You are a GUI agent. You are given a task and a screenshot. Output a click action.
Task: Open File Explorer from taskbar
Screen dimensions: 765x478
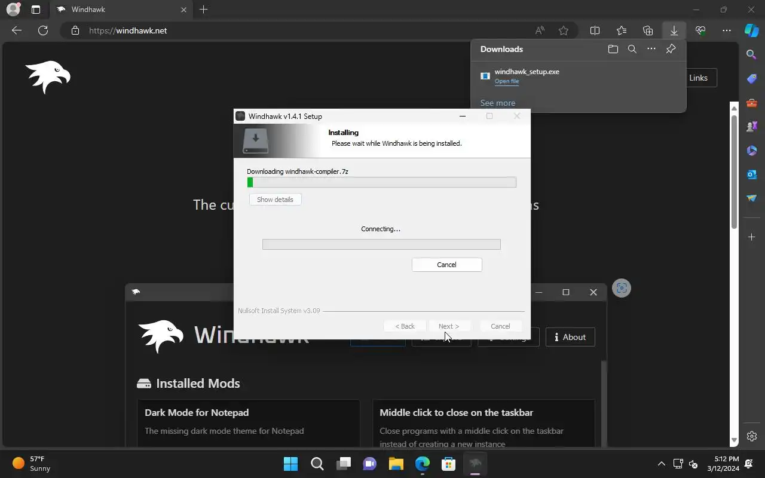(396, 464)
